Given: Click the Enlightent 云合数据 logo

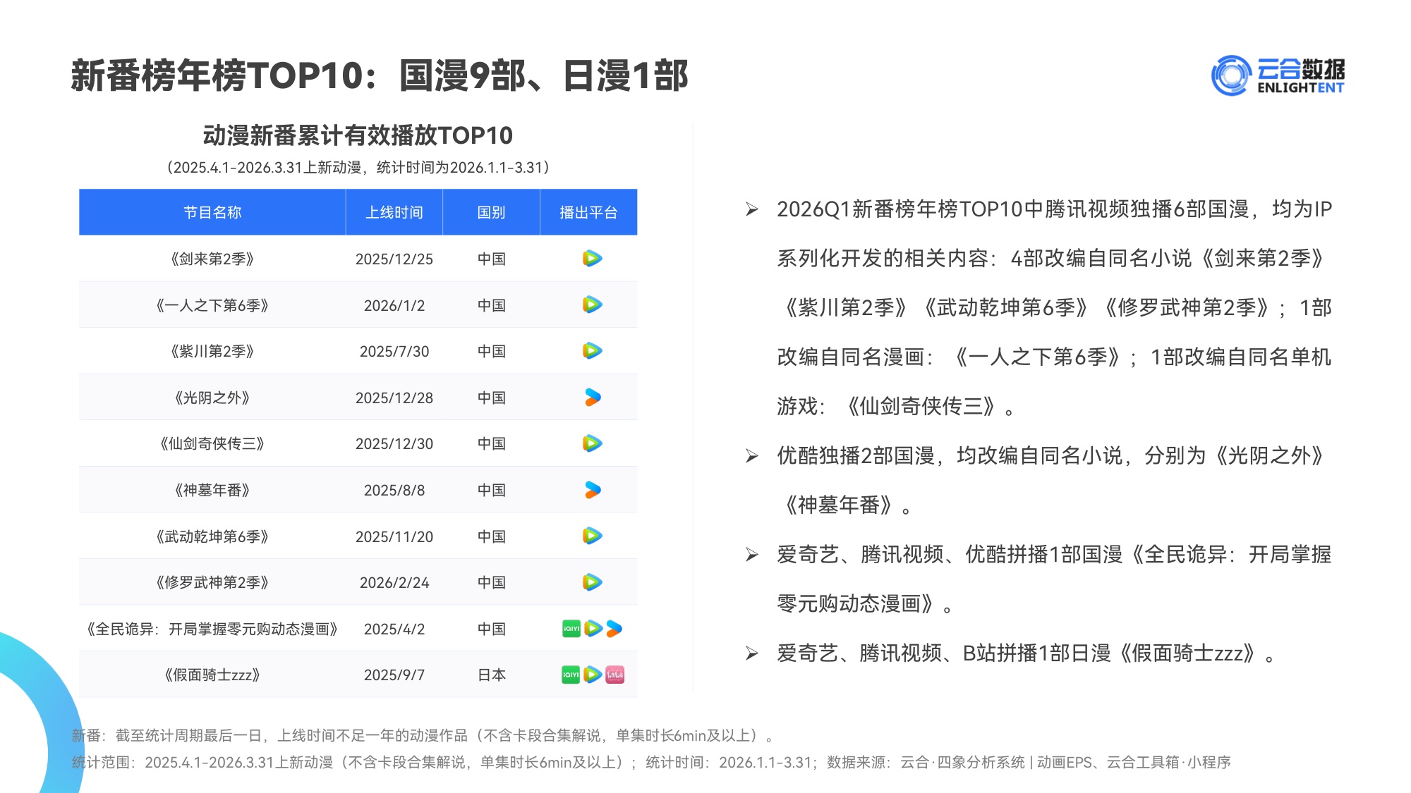Looking at the screenshot, I should click(x=1278, y=75).
